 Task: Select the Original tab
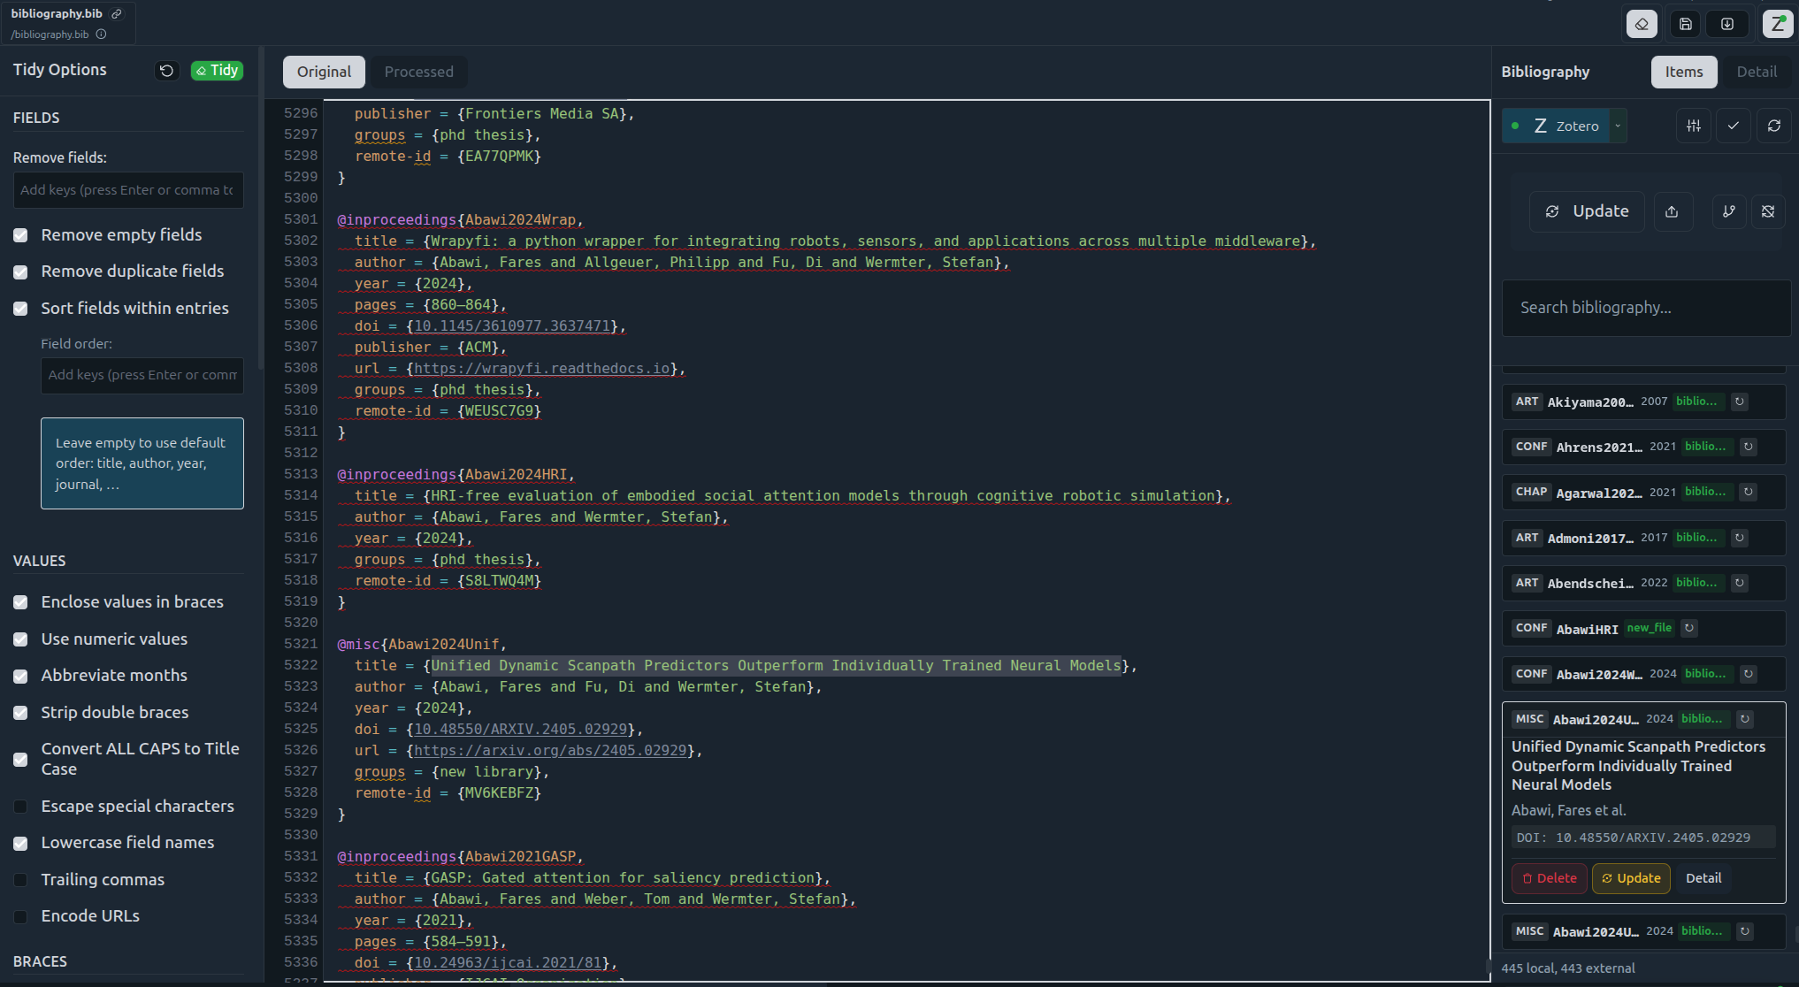324,72
